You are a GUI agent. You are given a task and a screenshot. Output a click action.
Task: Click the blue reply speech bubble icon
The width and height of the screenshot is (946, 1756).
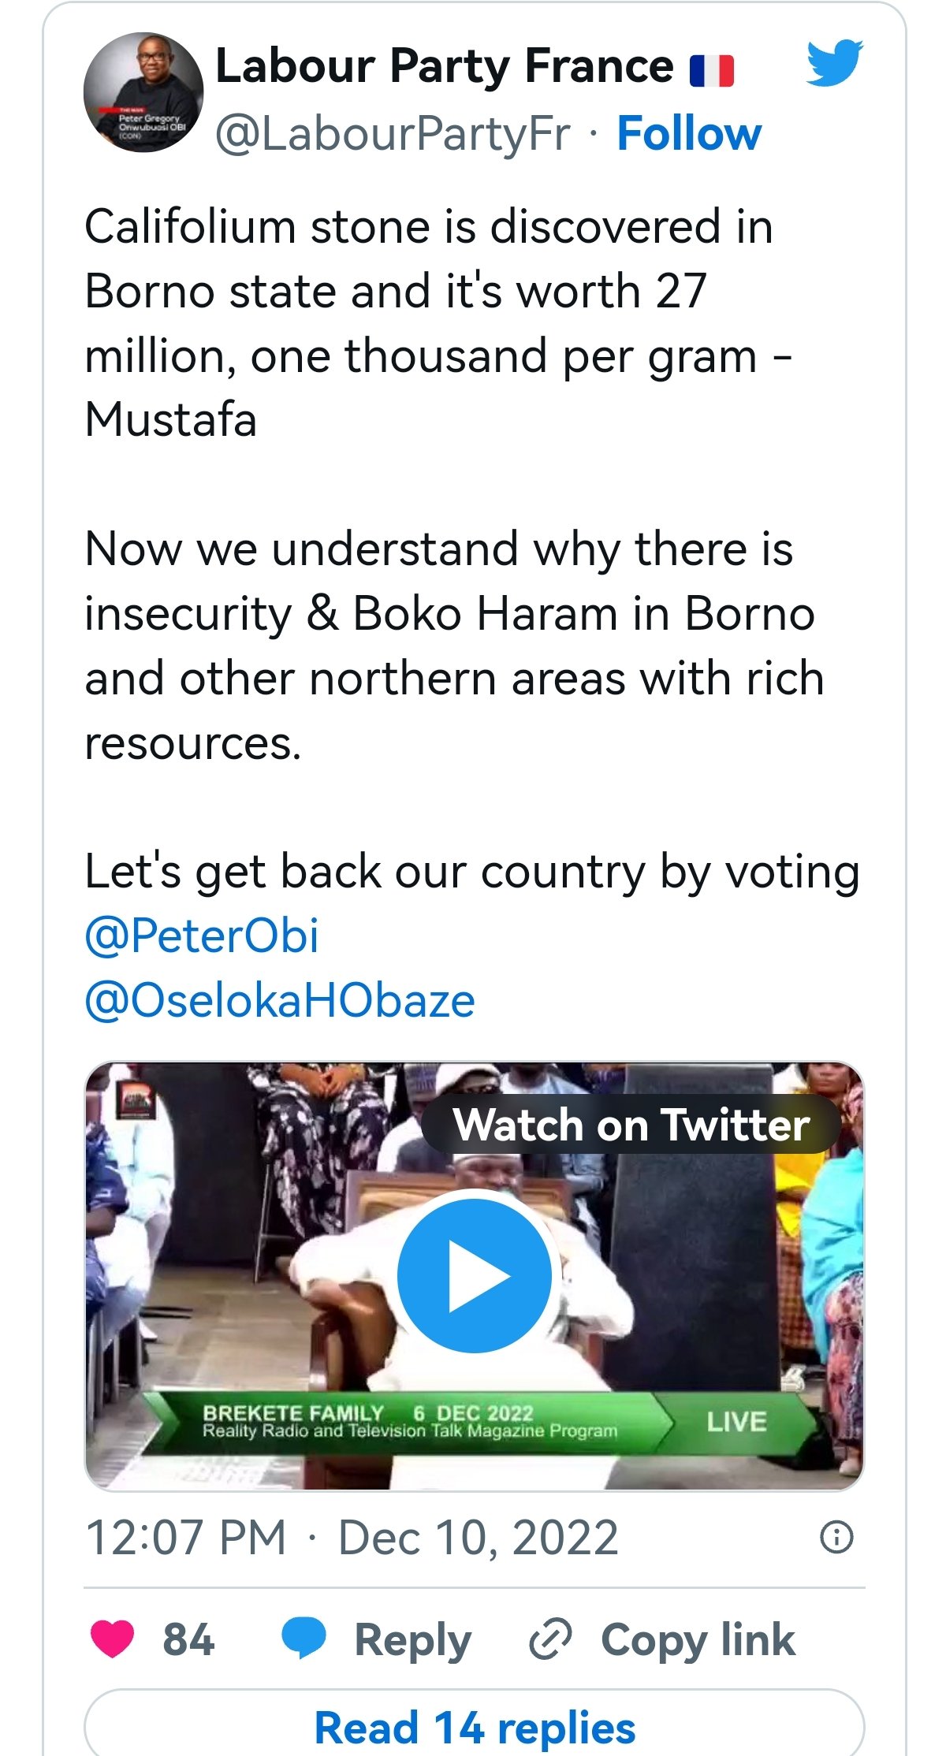304,1639
